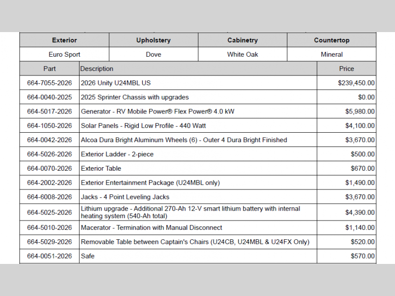Select the White Oak cabinetry value
The image size is (395, 296).
click(242, 54)
